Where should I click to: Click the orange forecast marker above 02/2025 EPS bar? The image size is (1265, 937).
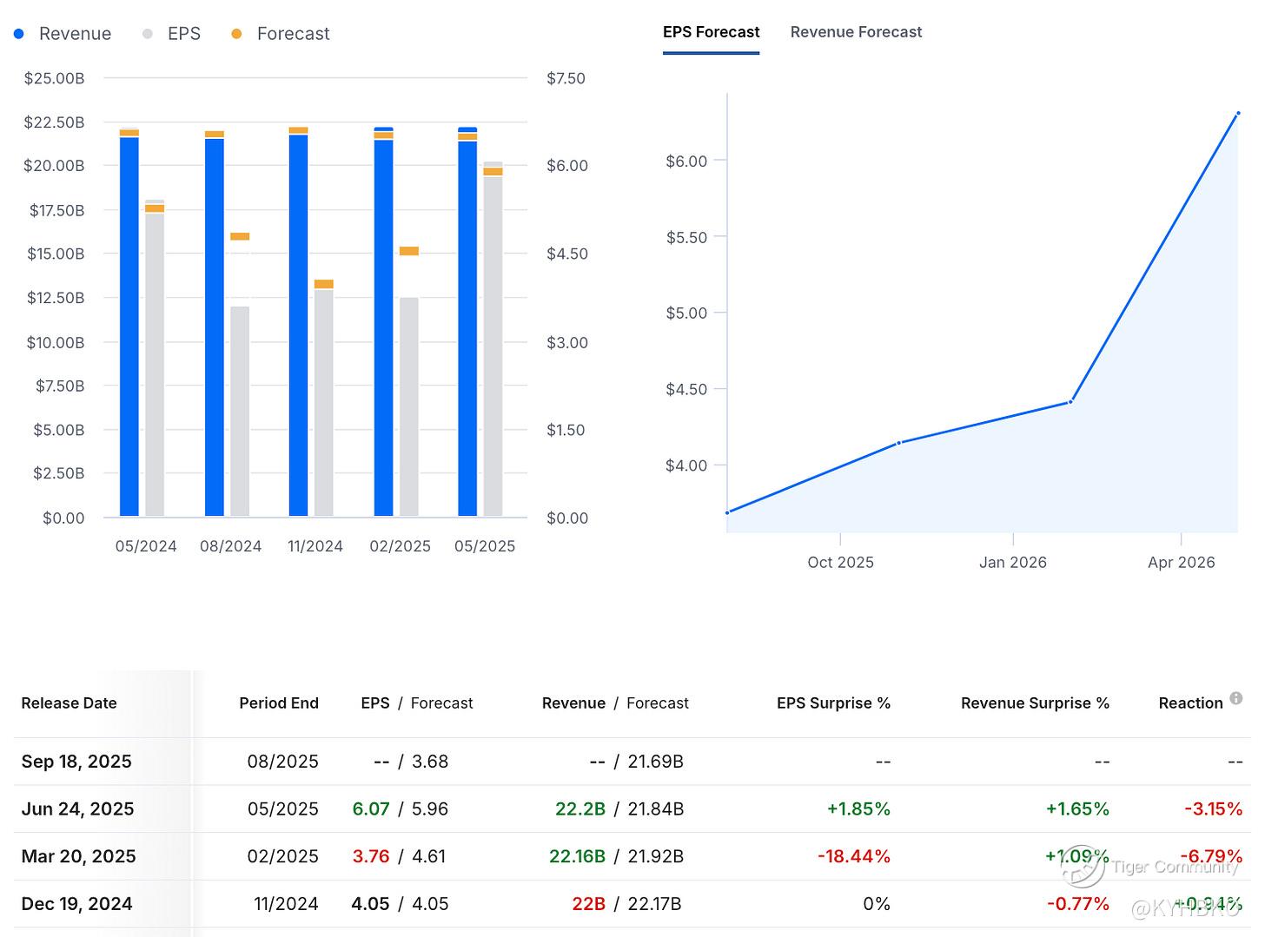tap(409, 251)
